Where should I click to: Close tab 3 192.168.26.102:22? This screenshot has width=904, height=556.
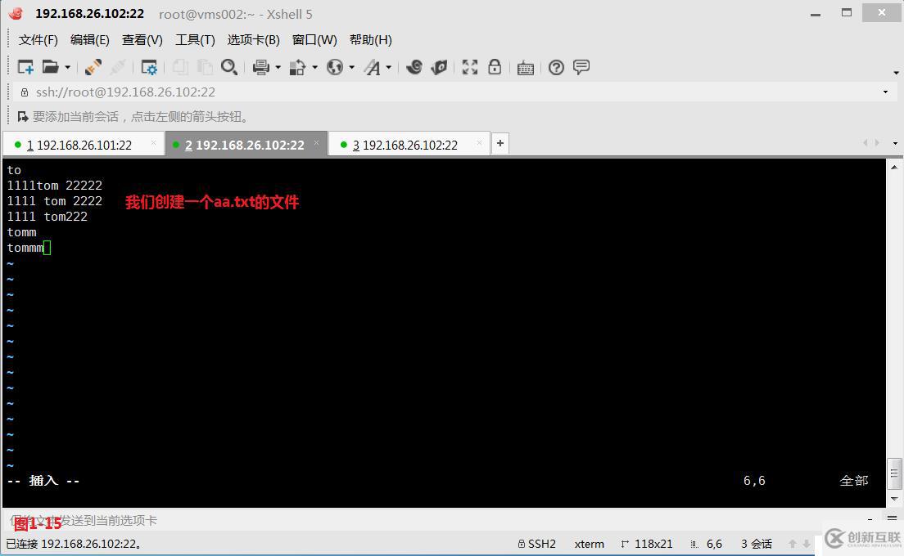tap(479, 143)
